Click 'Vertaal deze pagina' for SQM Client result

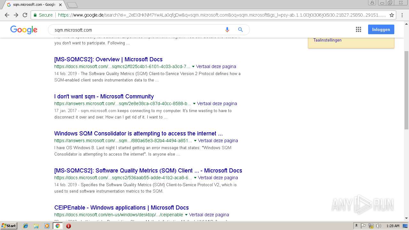coord(218,178)
